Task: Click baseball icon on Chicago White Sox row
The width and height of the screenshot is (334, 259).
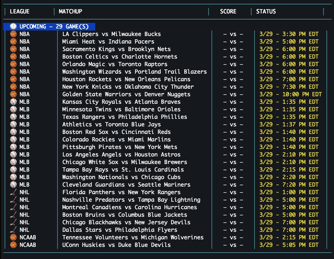Action: coord(13,162)
